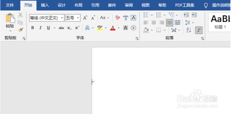This screenshot has width=231, height=114.
Task: Open the PDF工具集 tab
Action: [x=185, y=5]
